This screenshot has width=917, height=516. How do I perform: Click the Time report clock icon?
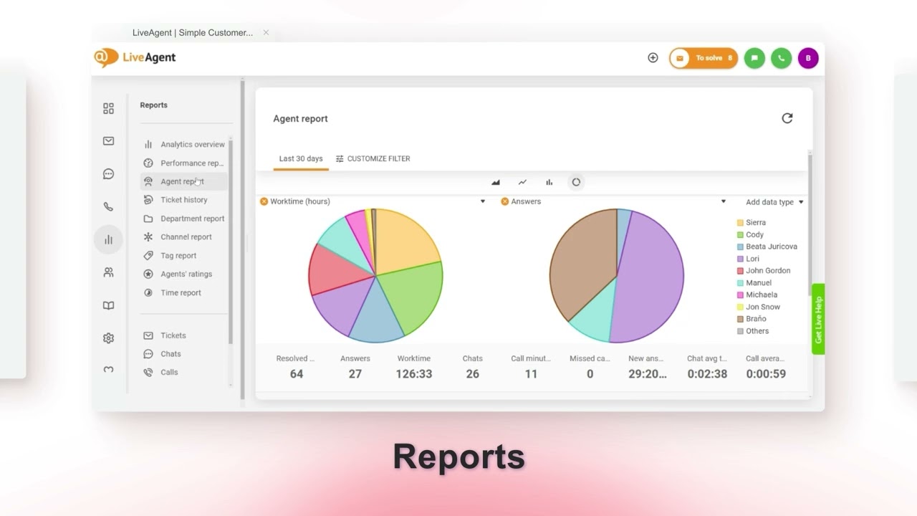tap(148, 292)
